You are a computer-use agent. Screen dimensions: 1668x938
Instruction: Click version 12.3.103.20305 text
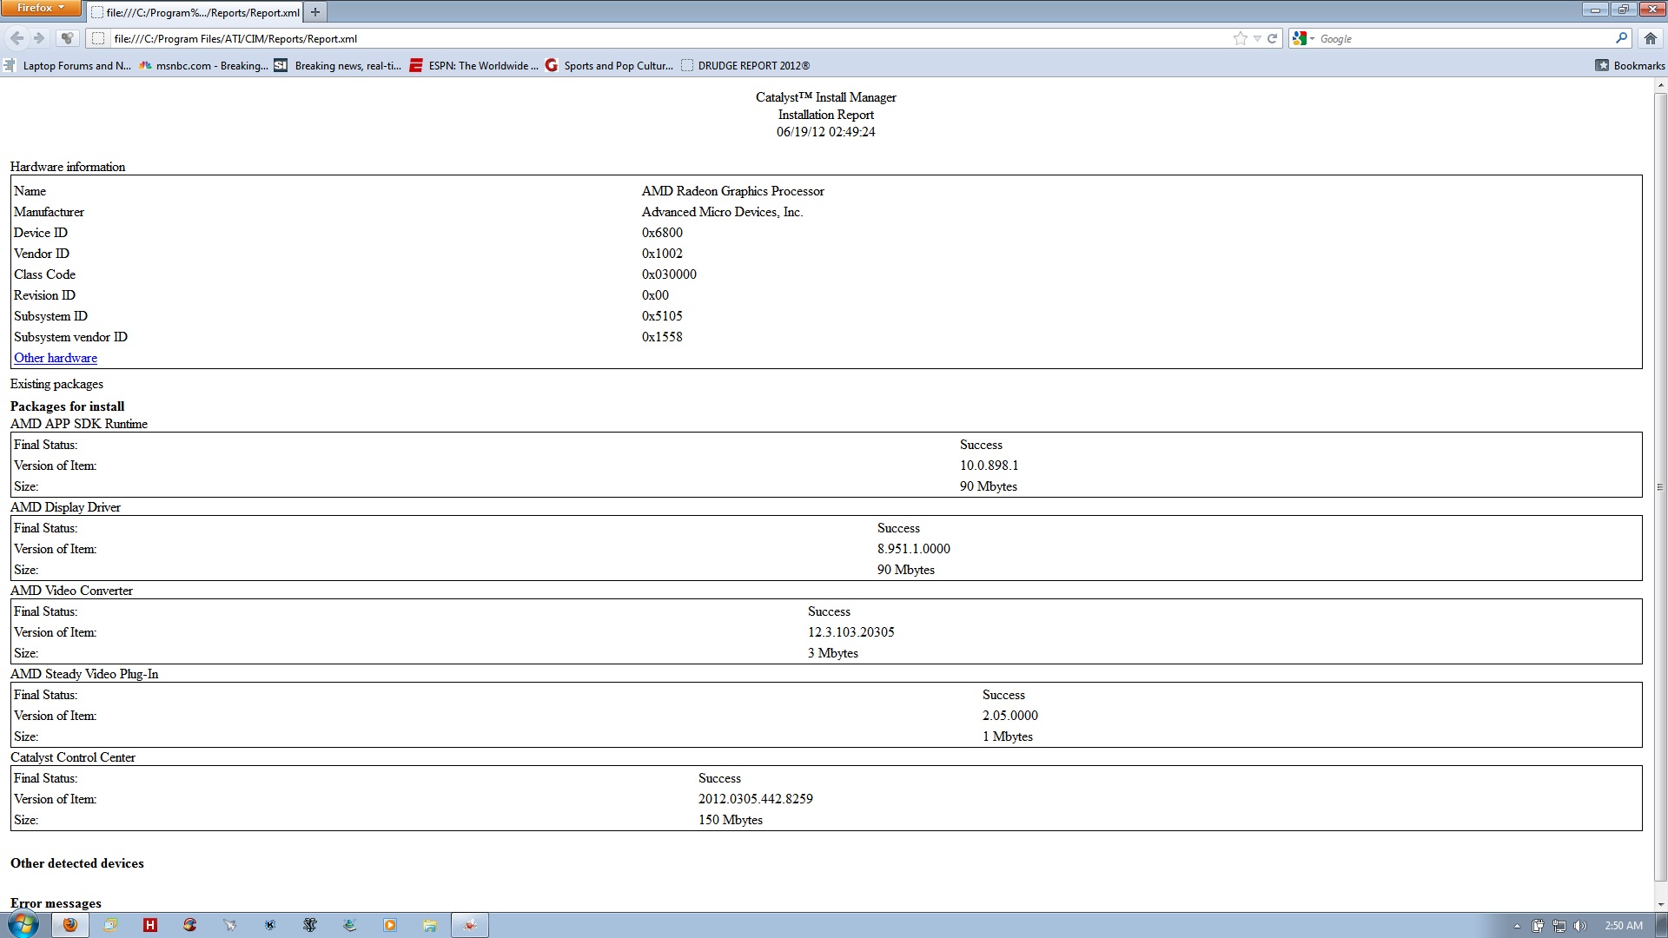(x=851, y=632)
